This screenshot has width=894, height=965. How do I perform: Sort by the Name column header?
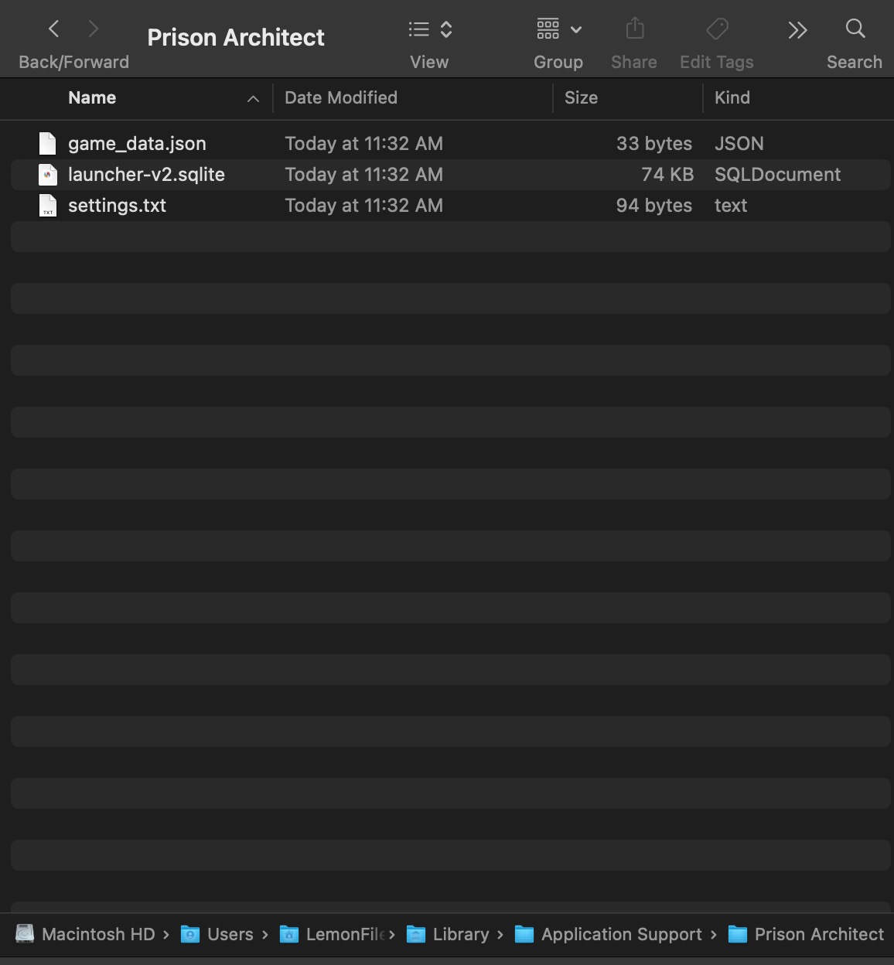click(x=92, y=97)
